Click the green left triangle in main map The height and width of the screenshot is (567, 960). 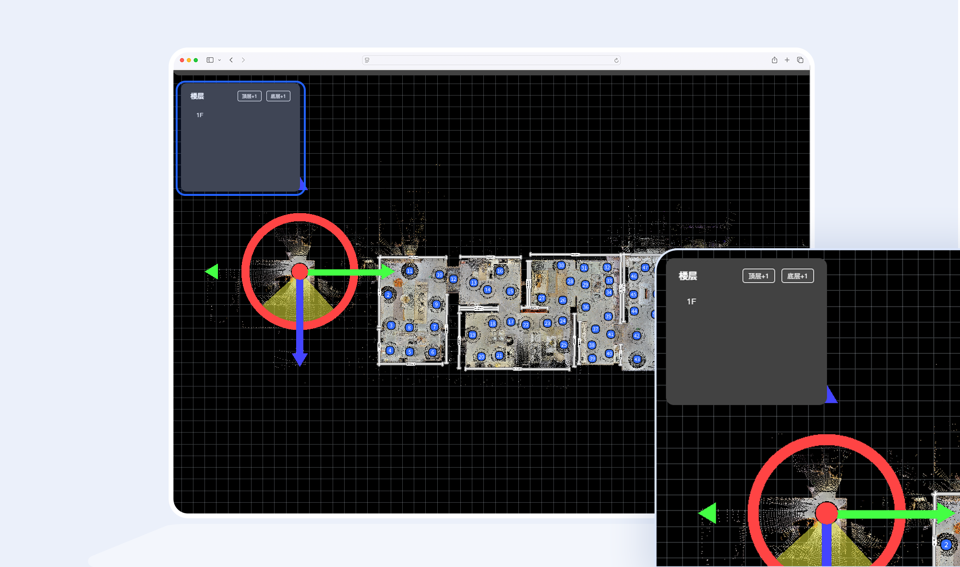tap(212, 272)
